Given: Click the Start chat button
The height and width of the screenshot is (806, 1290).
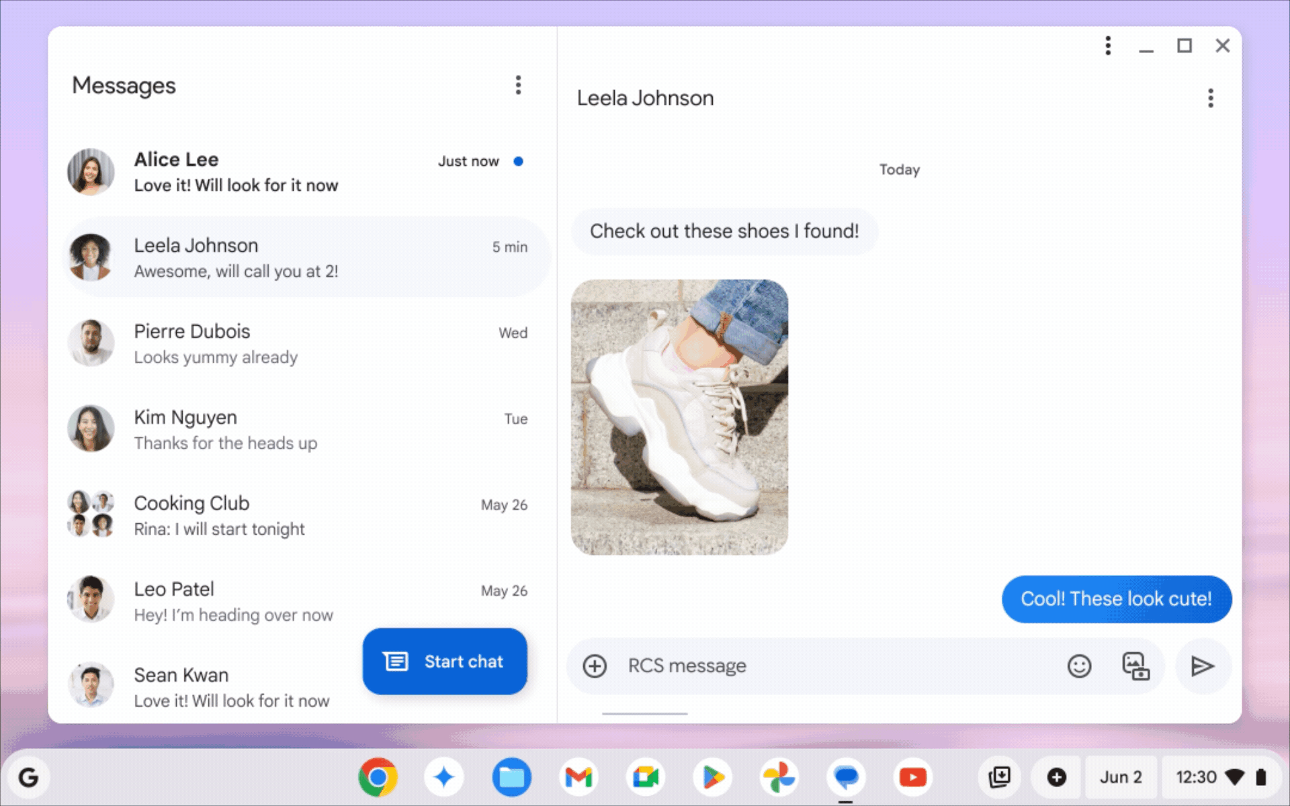Looking at the screenshot, I should (x=444, y=661).
